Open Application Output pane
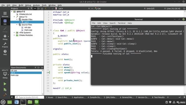186x105 pixels. click(x=78, y=97)
